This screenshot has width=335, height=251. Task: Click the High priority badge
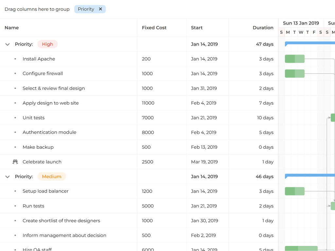click(x=47, y=44)
